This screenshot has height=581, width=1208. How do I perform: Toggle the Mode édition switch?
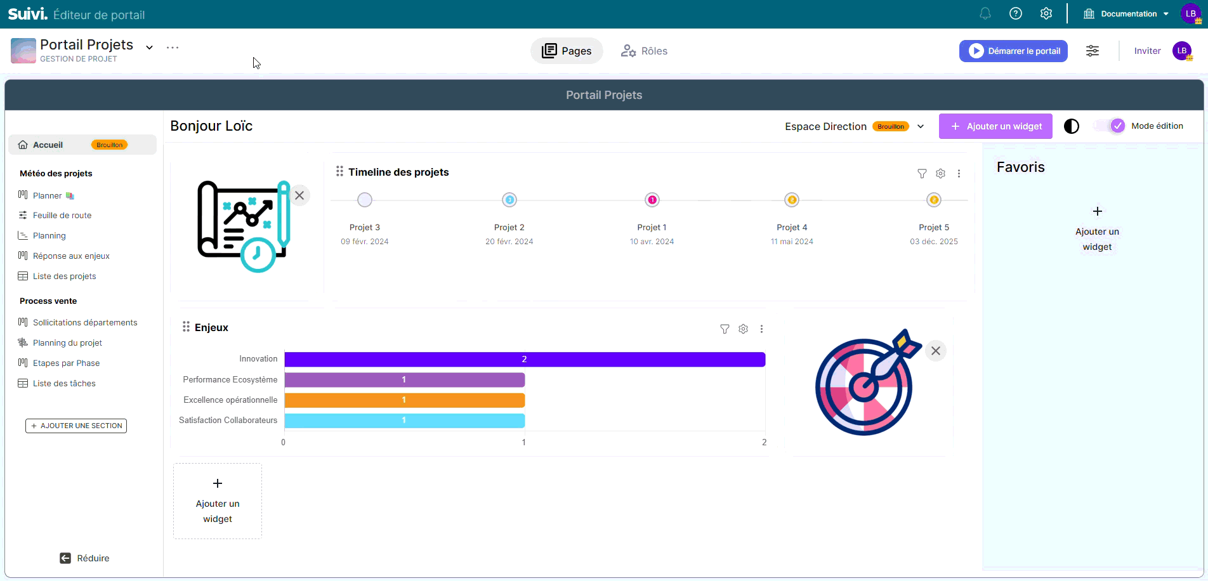pyautogui.click(x=1111, y=126)
